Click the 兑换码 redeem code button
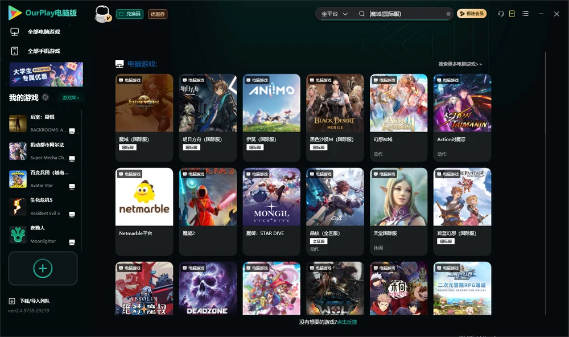Image resolution: width=569 pixels, height=337 pixels. 130,14
